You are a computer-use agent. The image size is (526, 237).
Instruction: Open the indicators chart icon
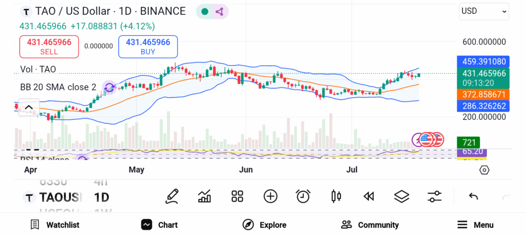click(x=204, y=196)
